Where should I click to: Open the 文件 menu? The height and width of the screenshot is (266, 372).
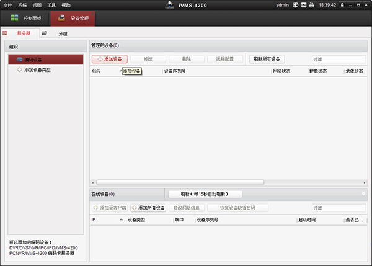[x=7, y=4]
